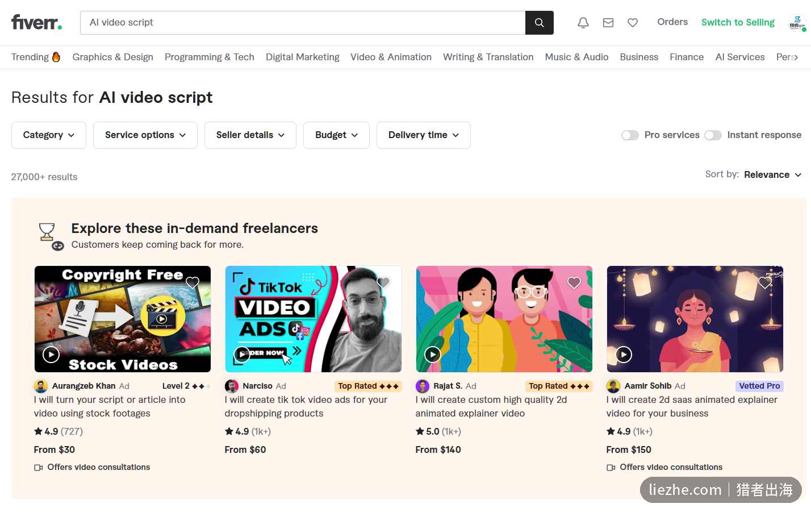
Task: Open notifications bell icon
Action: pyautogui.click(x=583, y=23)
